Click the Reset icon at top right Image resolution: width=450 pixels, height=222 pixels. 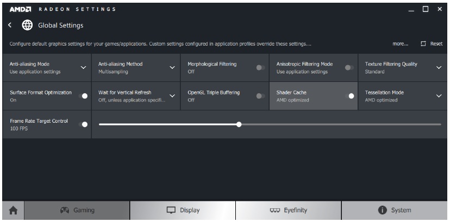tap(423, 44)
